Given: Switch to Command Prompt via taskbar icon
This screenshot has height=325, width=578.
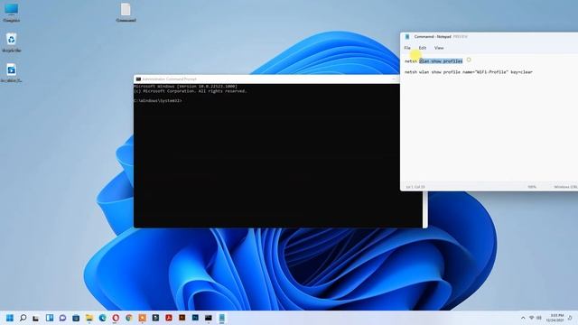Looking at the screenshot, I should (209, 318).
